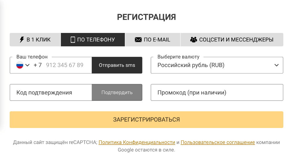Screen dimensions: 293x158
Task: Click the social networks group icon
Action: pyautogui.click(x=193, y=40)
